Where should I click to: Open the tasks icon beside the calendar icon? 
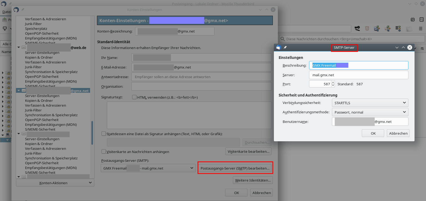[421, 19]
